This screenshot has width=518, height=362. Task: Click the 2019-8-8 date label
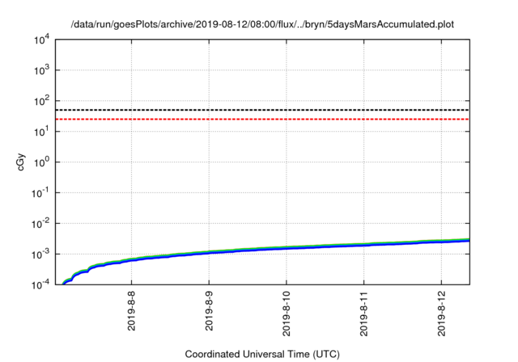131,311
